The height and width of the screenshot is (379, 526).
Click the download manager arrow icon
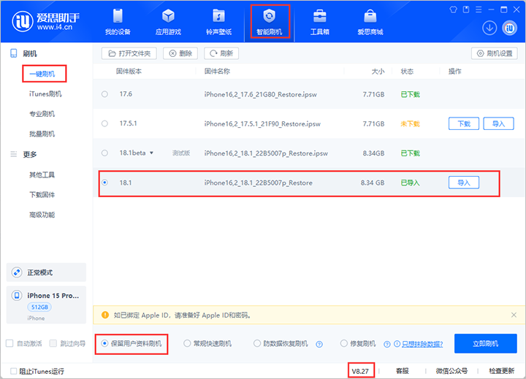point(489,28)
